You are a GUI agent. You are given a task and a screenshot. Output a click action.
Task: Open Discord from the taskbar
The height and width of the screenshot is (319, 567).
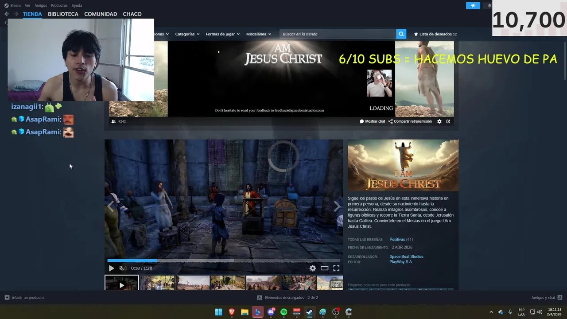pyautogui.click(x=271, y=312)
